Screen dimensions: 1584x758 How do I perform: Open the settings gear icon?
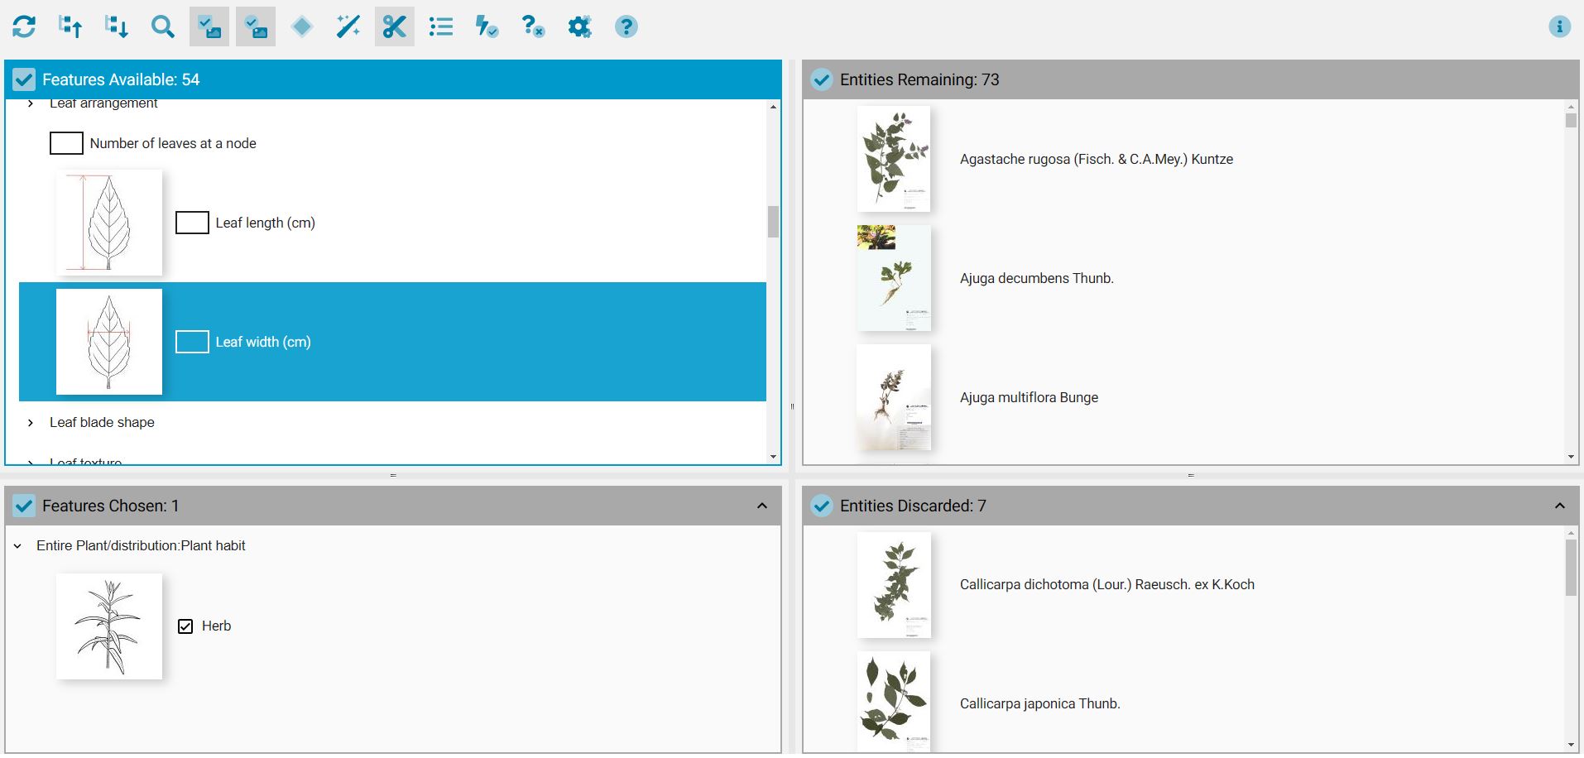(x=580, y=26)
